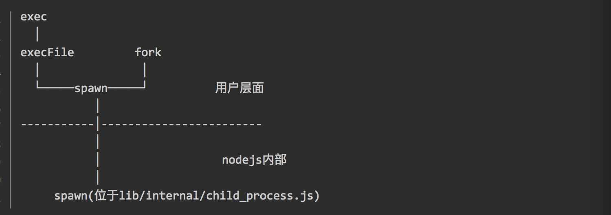
Task: Click the pipe crossing the dashed separator
Action: (x=98, y=124)
